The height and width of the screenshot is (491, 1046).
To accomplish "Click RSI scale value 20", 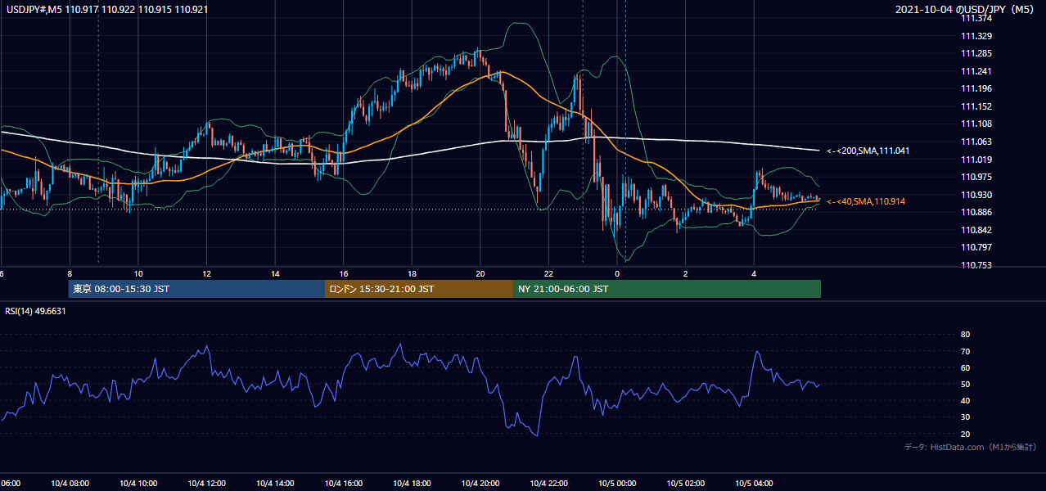I will coord(966,434).
